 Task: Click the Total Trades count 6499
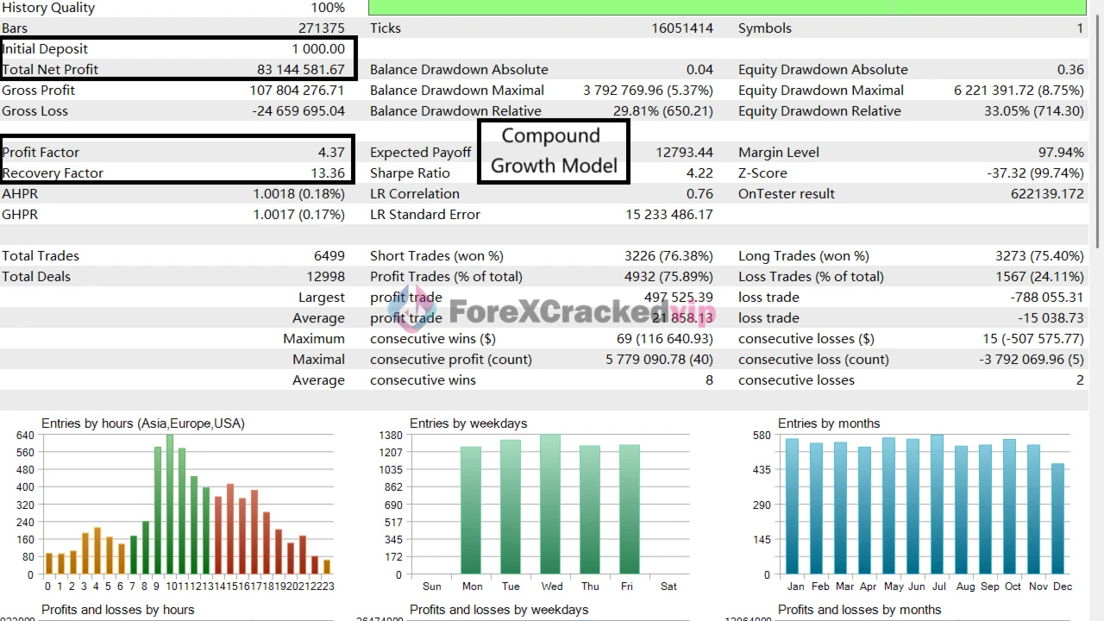329,256
